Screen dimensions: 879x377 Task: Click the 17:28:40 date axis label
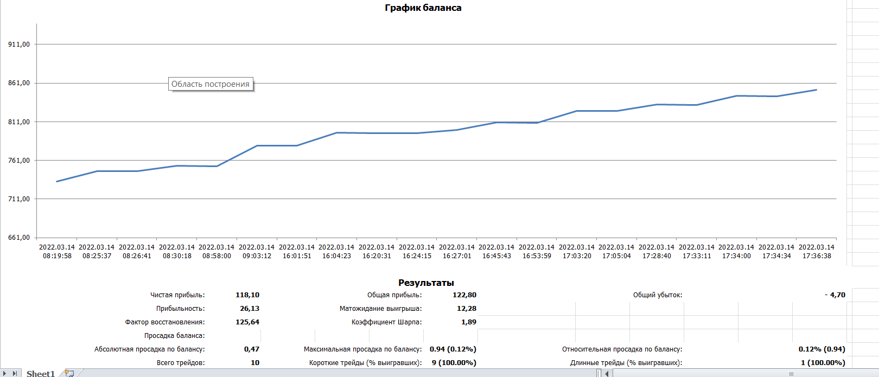(657, 252)
